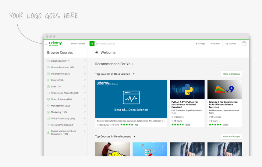Click the Finance and Accounting icon

(x=48, y=93)
